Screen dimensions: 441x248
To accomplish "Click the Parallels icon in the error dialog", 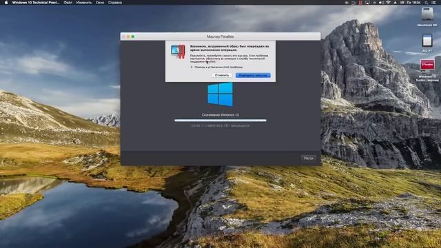I will (x=178, y=52).
